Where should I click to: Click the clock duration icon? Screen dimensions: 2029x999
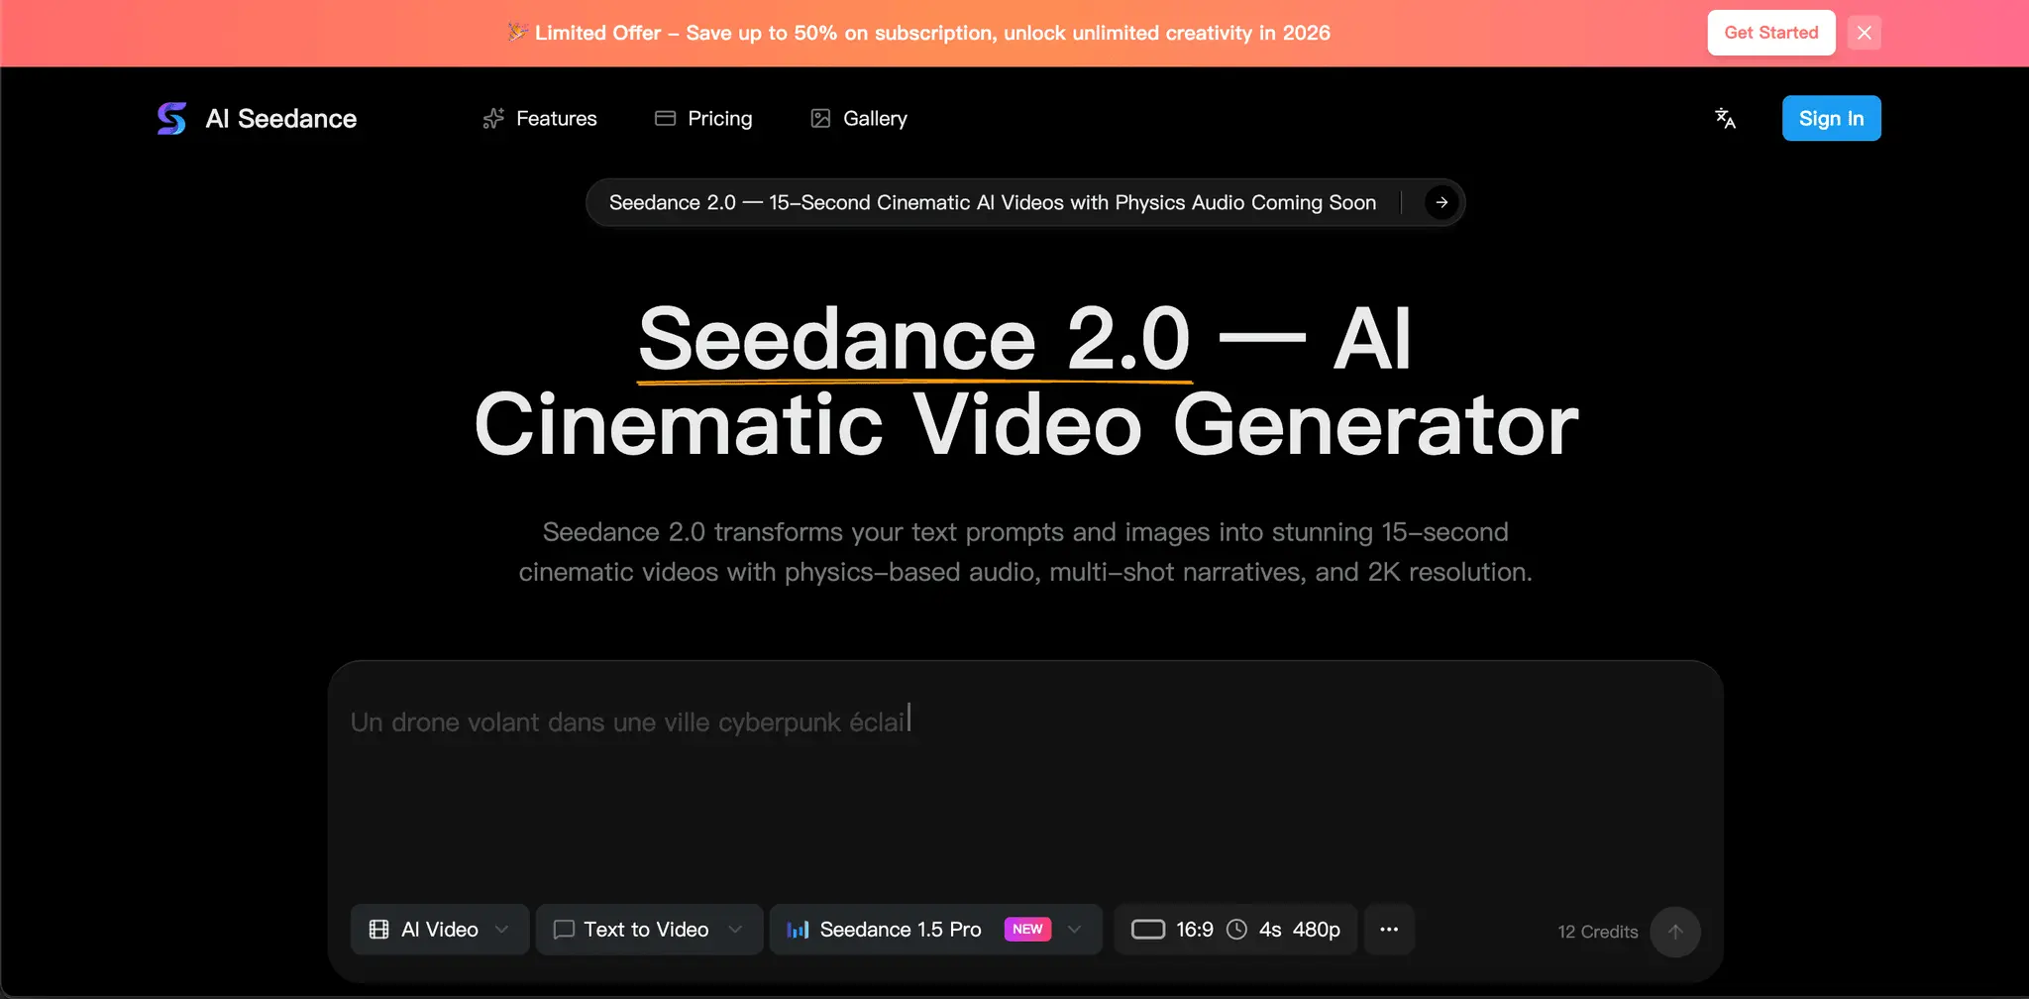pyautogui.click(x=1236, y=930)
